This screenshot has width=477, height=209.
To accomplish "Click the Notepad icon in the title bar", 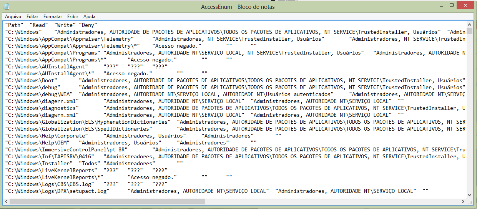I will [7, 7].
